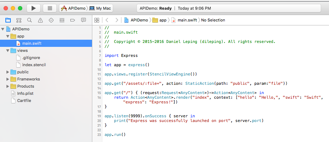Screen dimensions: 329x142
Task: Collapse the views folder
Action: (x=8, y=50)
